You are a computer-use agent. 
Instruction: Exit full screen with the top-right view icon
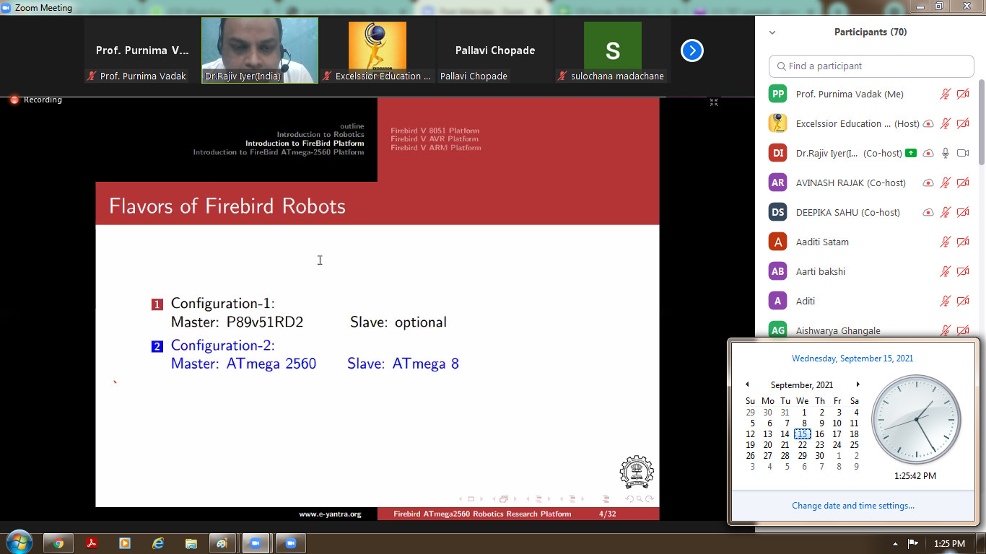[714, 102]
